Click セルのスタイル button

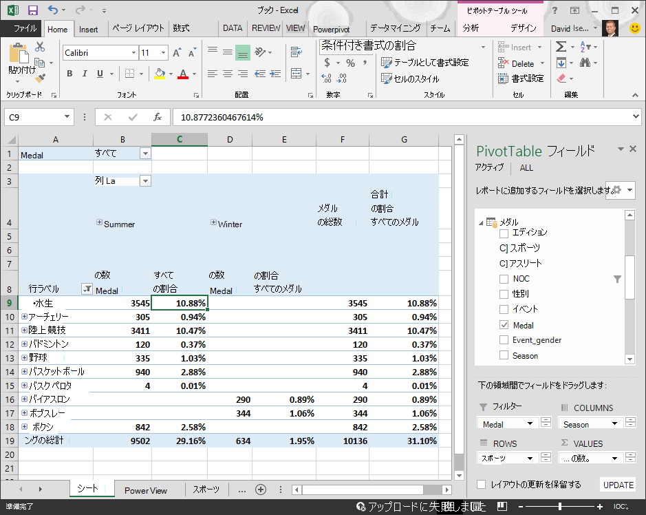410,78
